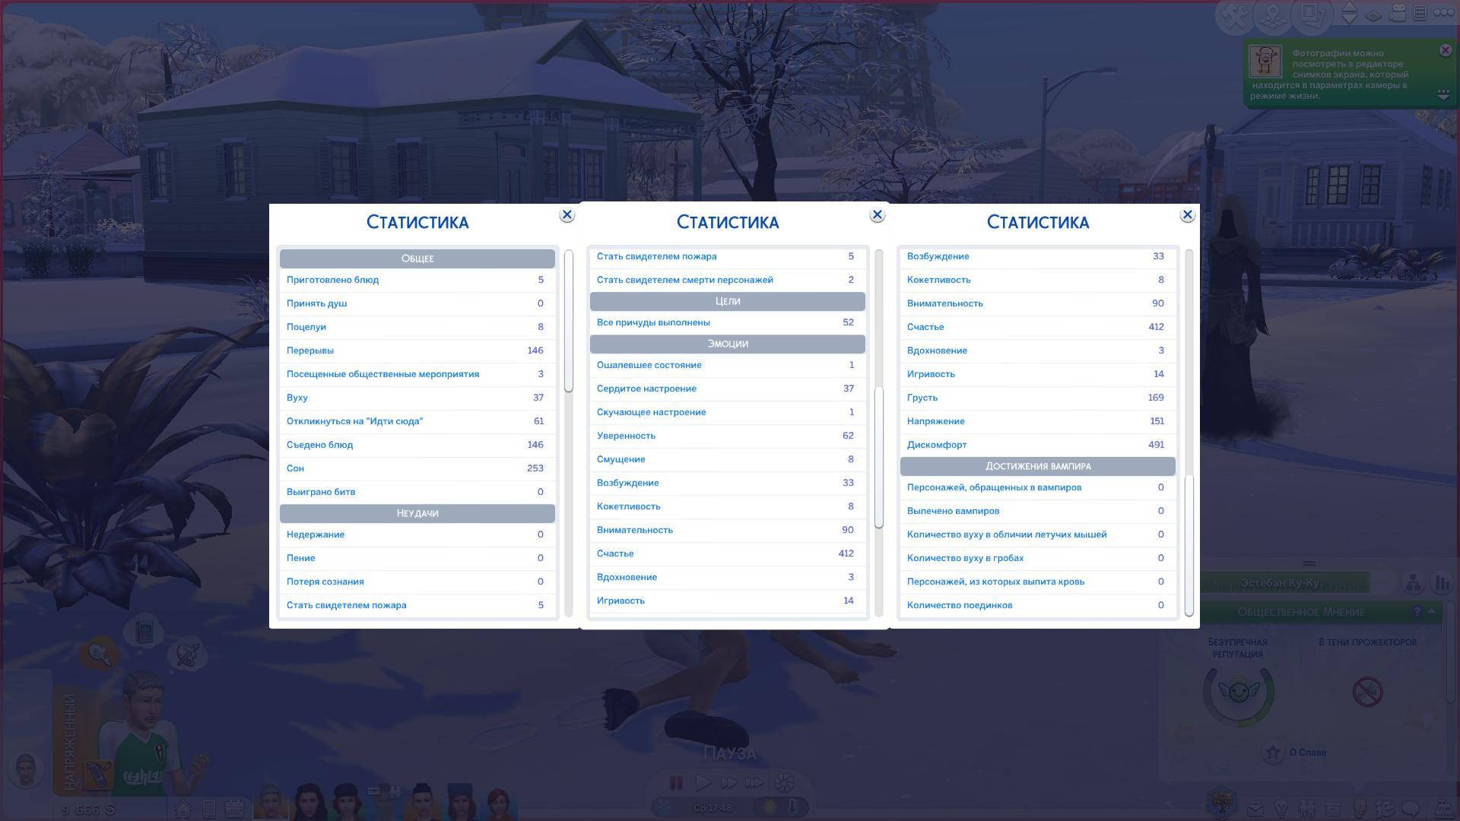Close the middle Статистика window
1460x821 pixels.
point(877,215)
